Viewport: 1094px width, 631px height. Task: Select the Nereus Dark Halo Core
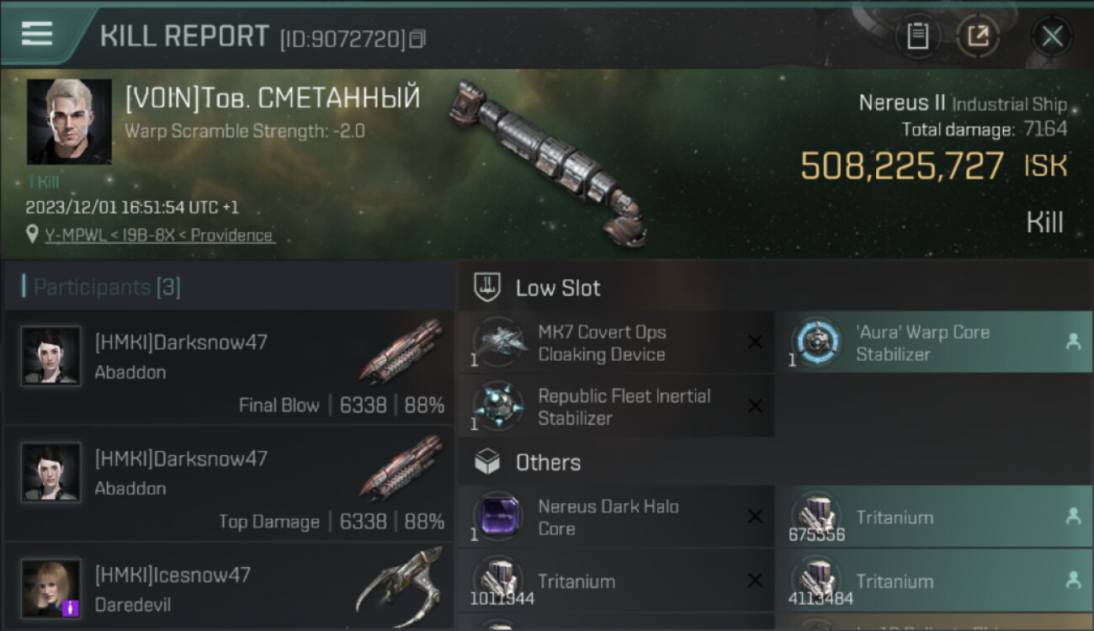pyautogui.click(x=616, y=517)
